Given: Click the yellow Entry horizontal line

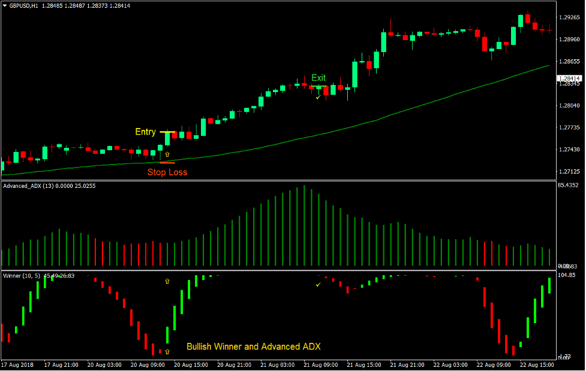Looking at the screenshot, I should pos(167,132).
